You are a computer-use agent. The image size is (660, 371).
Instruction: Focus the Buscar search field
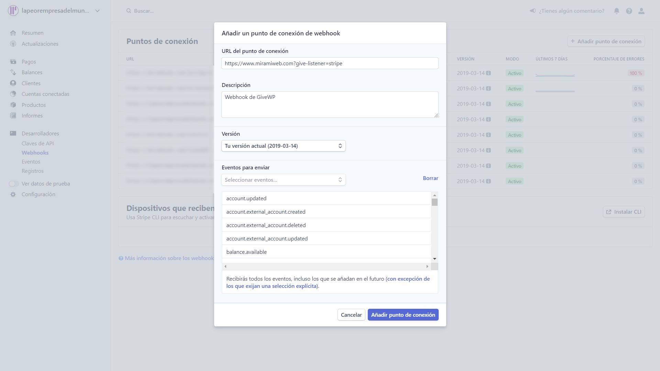click(x=144, y=11)
